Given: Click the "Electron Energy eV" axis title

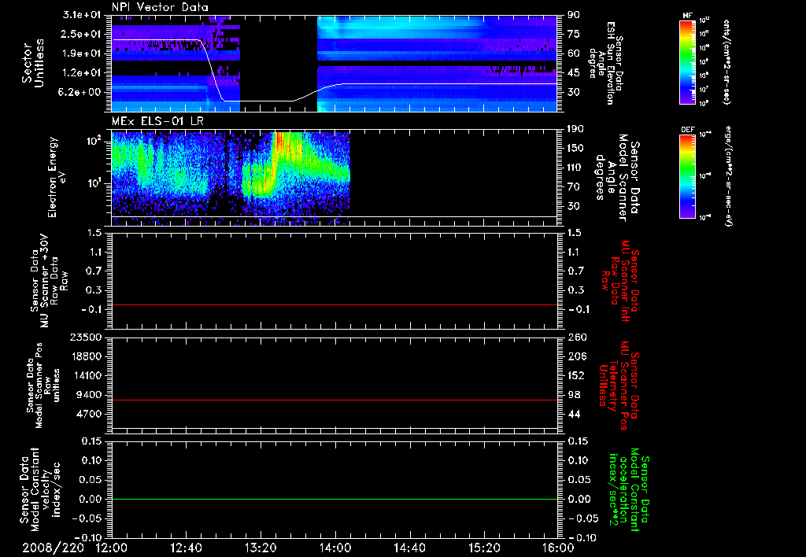Looking at the screenshot, I should [x=57, y=177].
